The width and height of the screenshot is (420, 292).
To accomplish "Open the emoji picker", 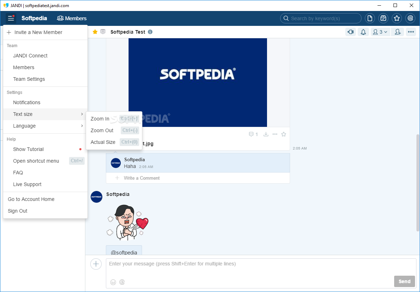I will click(113, 282).
